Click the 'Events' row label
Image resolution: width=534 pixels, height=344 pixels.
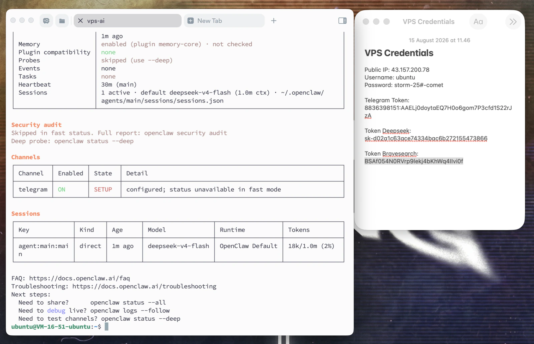point(29,69)
